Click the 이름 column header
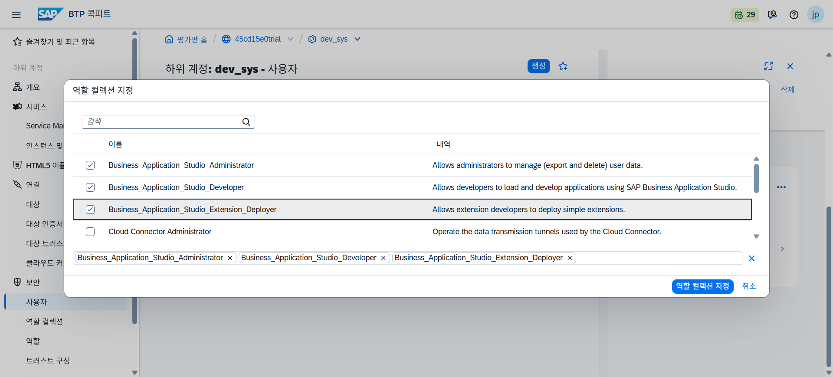Screen dimensions: 833x377 (115, 144)
